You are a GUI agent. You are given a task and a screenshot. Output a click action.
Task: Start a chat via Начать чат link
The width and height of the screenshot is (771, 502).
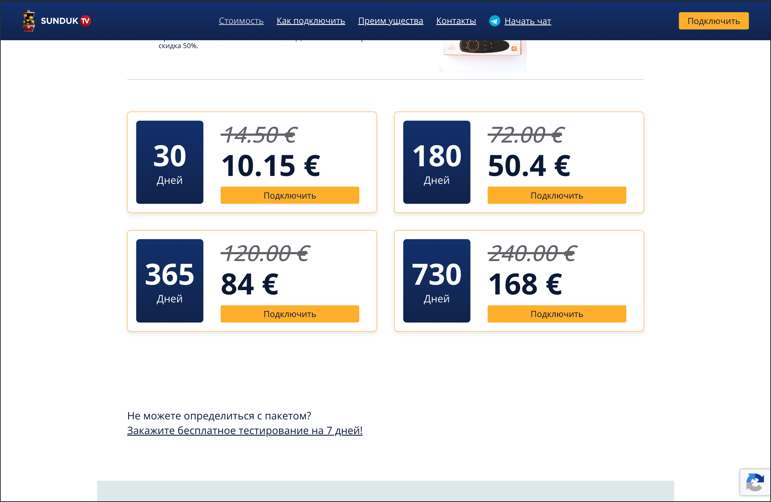(x=528, y=21)
